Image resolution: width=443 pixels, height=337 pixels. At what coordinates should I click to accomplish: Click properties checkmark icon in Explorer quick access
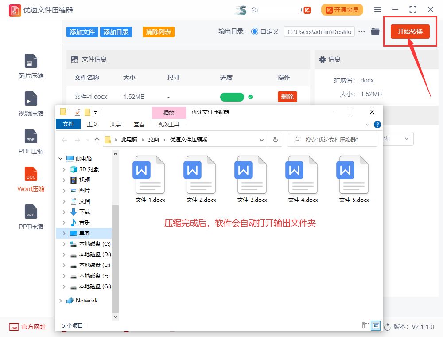[78, 112]
